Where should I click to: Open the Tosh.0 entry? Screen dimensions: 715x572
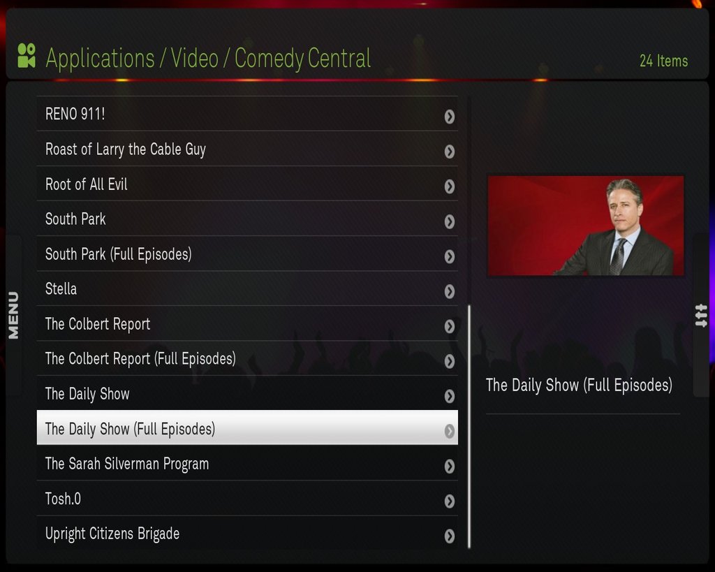247,499
